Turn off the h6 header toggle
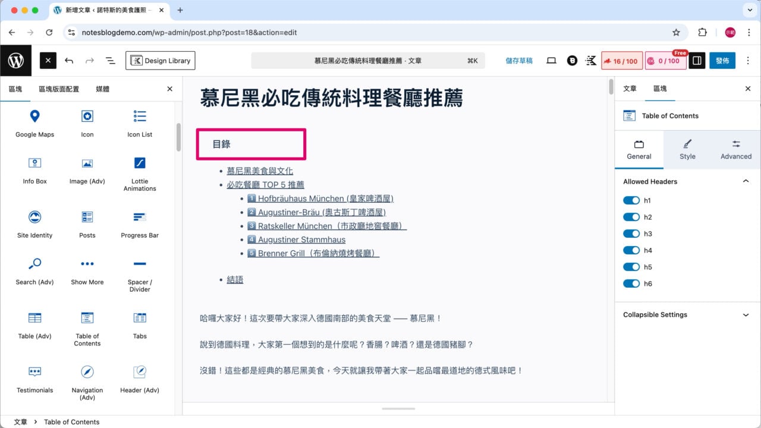Viewport: 761px width, 428px height. (631, 284)
